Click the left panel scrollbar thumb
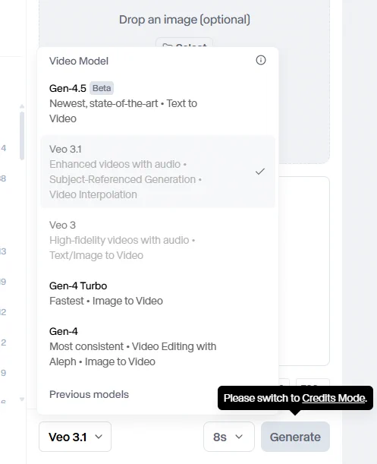This screenshot has width=377, height=464. [x=22, y=136]
